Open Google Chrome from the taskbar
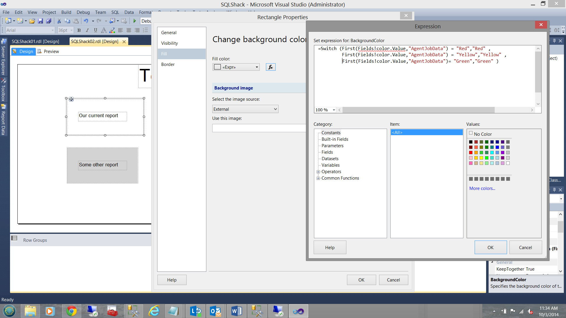Screen dimensions: 566x318 (x=71, y=311)
